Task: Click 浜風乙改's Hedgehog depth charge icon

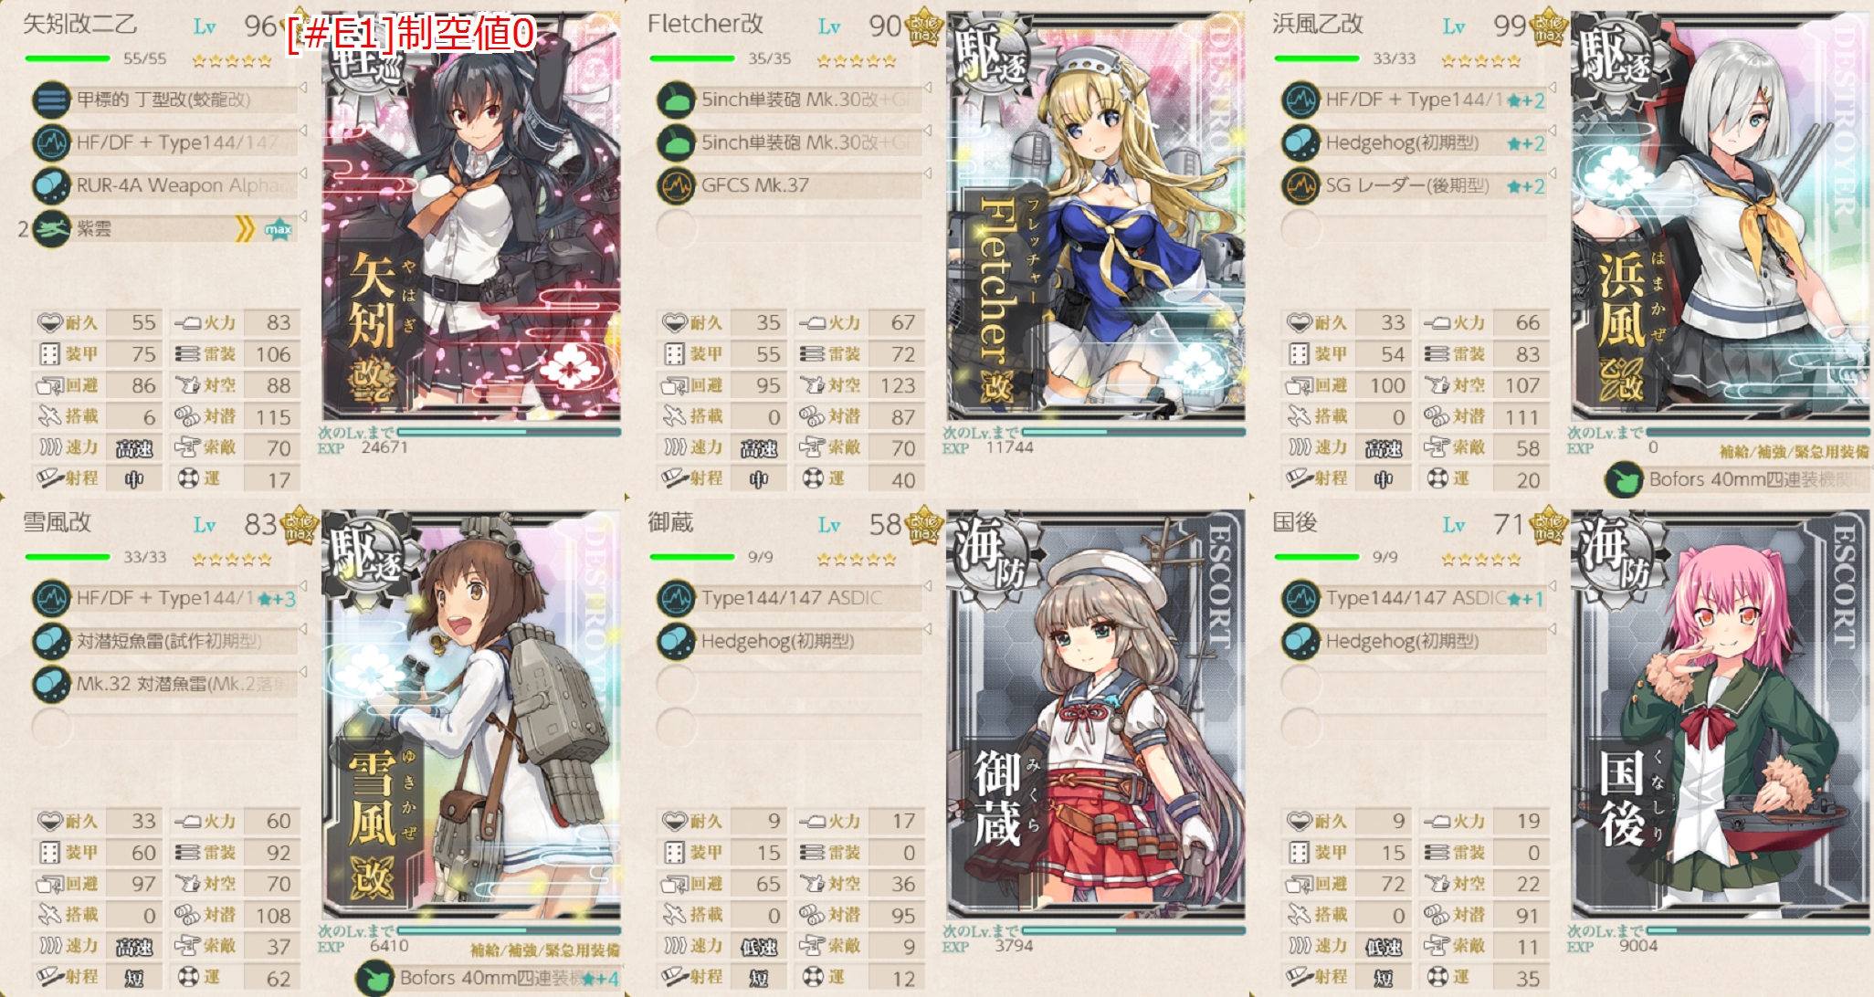Action: (1301, 143)
